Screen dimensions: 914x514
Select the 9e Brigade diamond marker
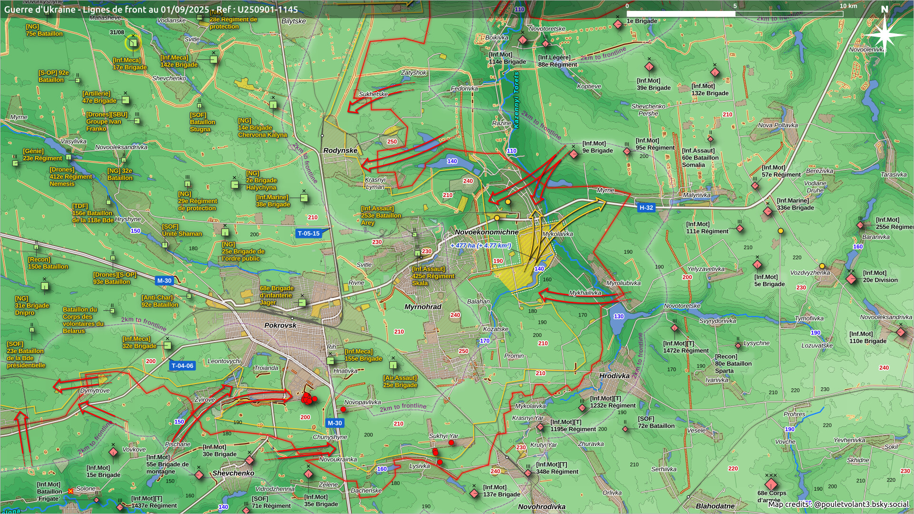(574, 154)
